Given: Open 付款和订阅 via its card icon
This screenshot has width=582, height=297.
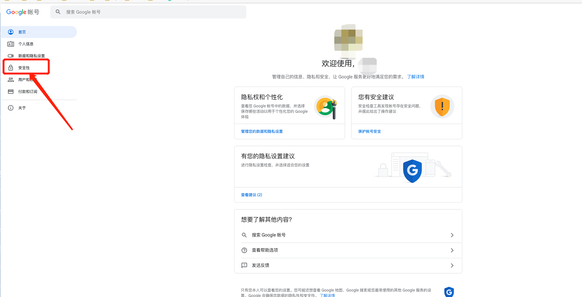Looking at the screenshot, I should coord(11,92).
